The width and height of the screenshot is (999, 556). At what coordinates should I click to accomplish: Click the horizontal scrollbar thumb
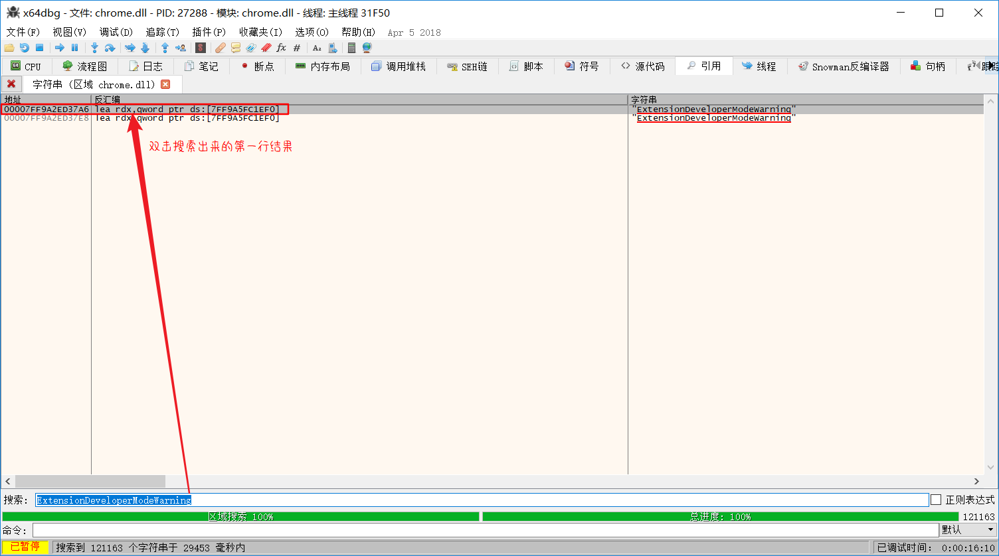[x=90, y=481]
